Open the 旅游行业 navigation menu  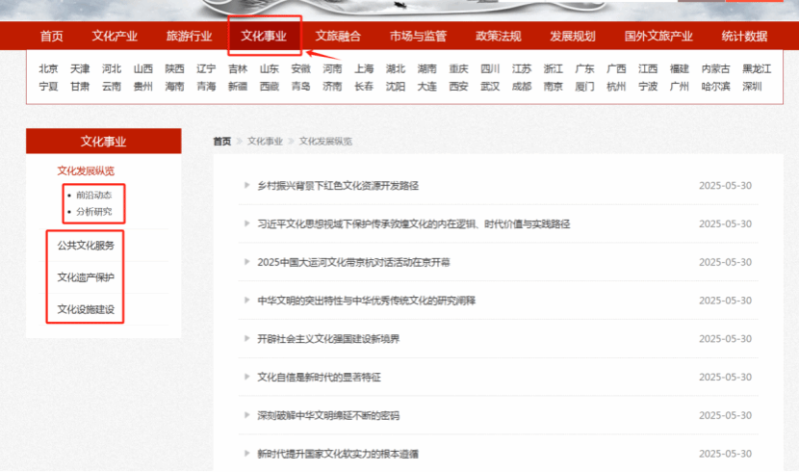(x=189, y=37)
